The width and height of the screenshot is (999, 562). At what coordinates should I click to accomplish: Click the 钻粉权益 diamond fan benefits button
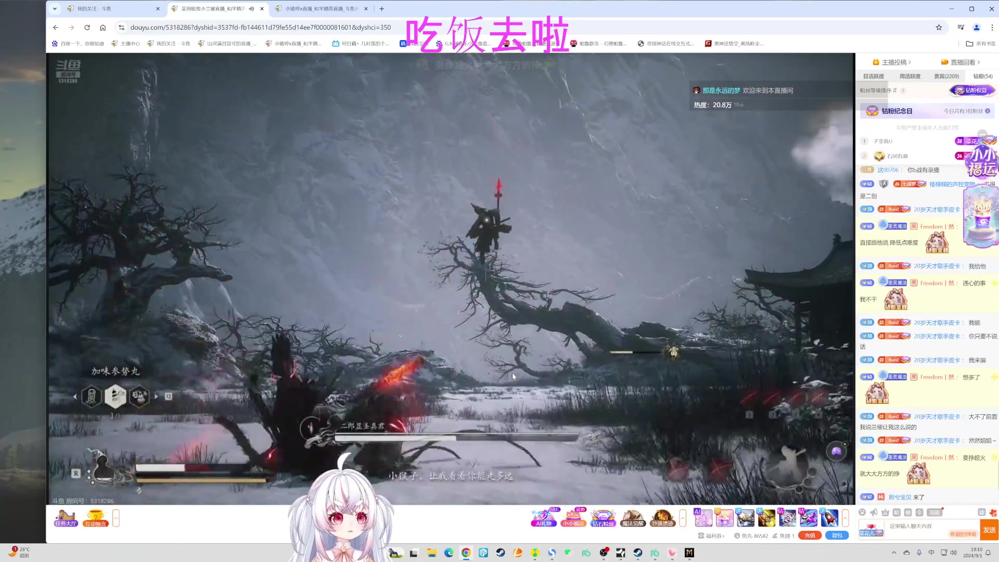coord(972,91)
